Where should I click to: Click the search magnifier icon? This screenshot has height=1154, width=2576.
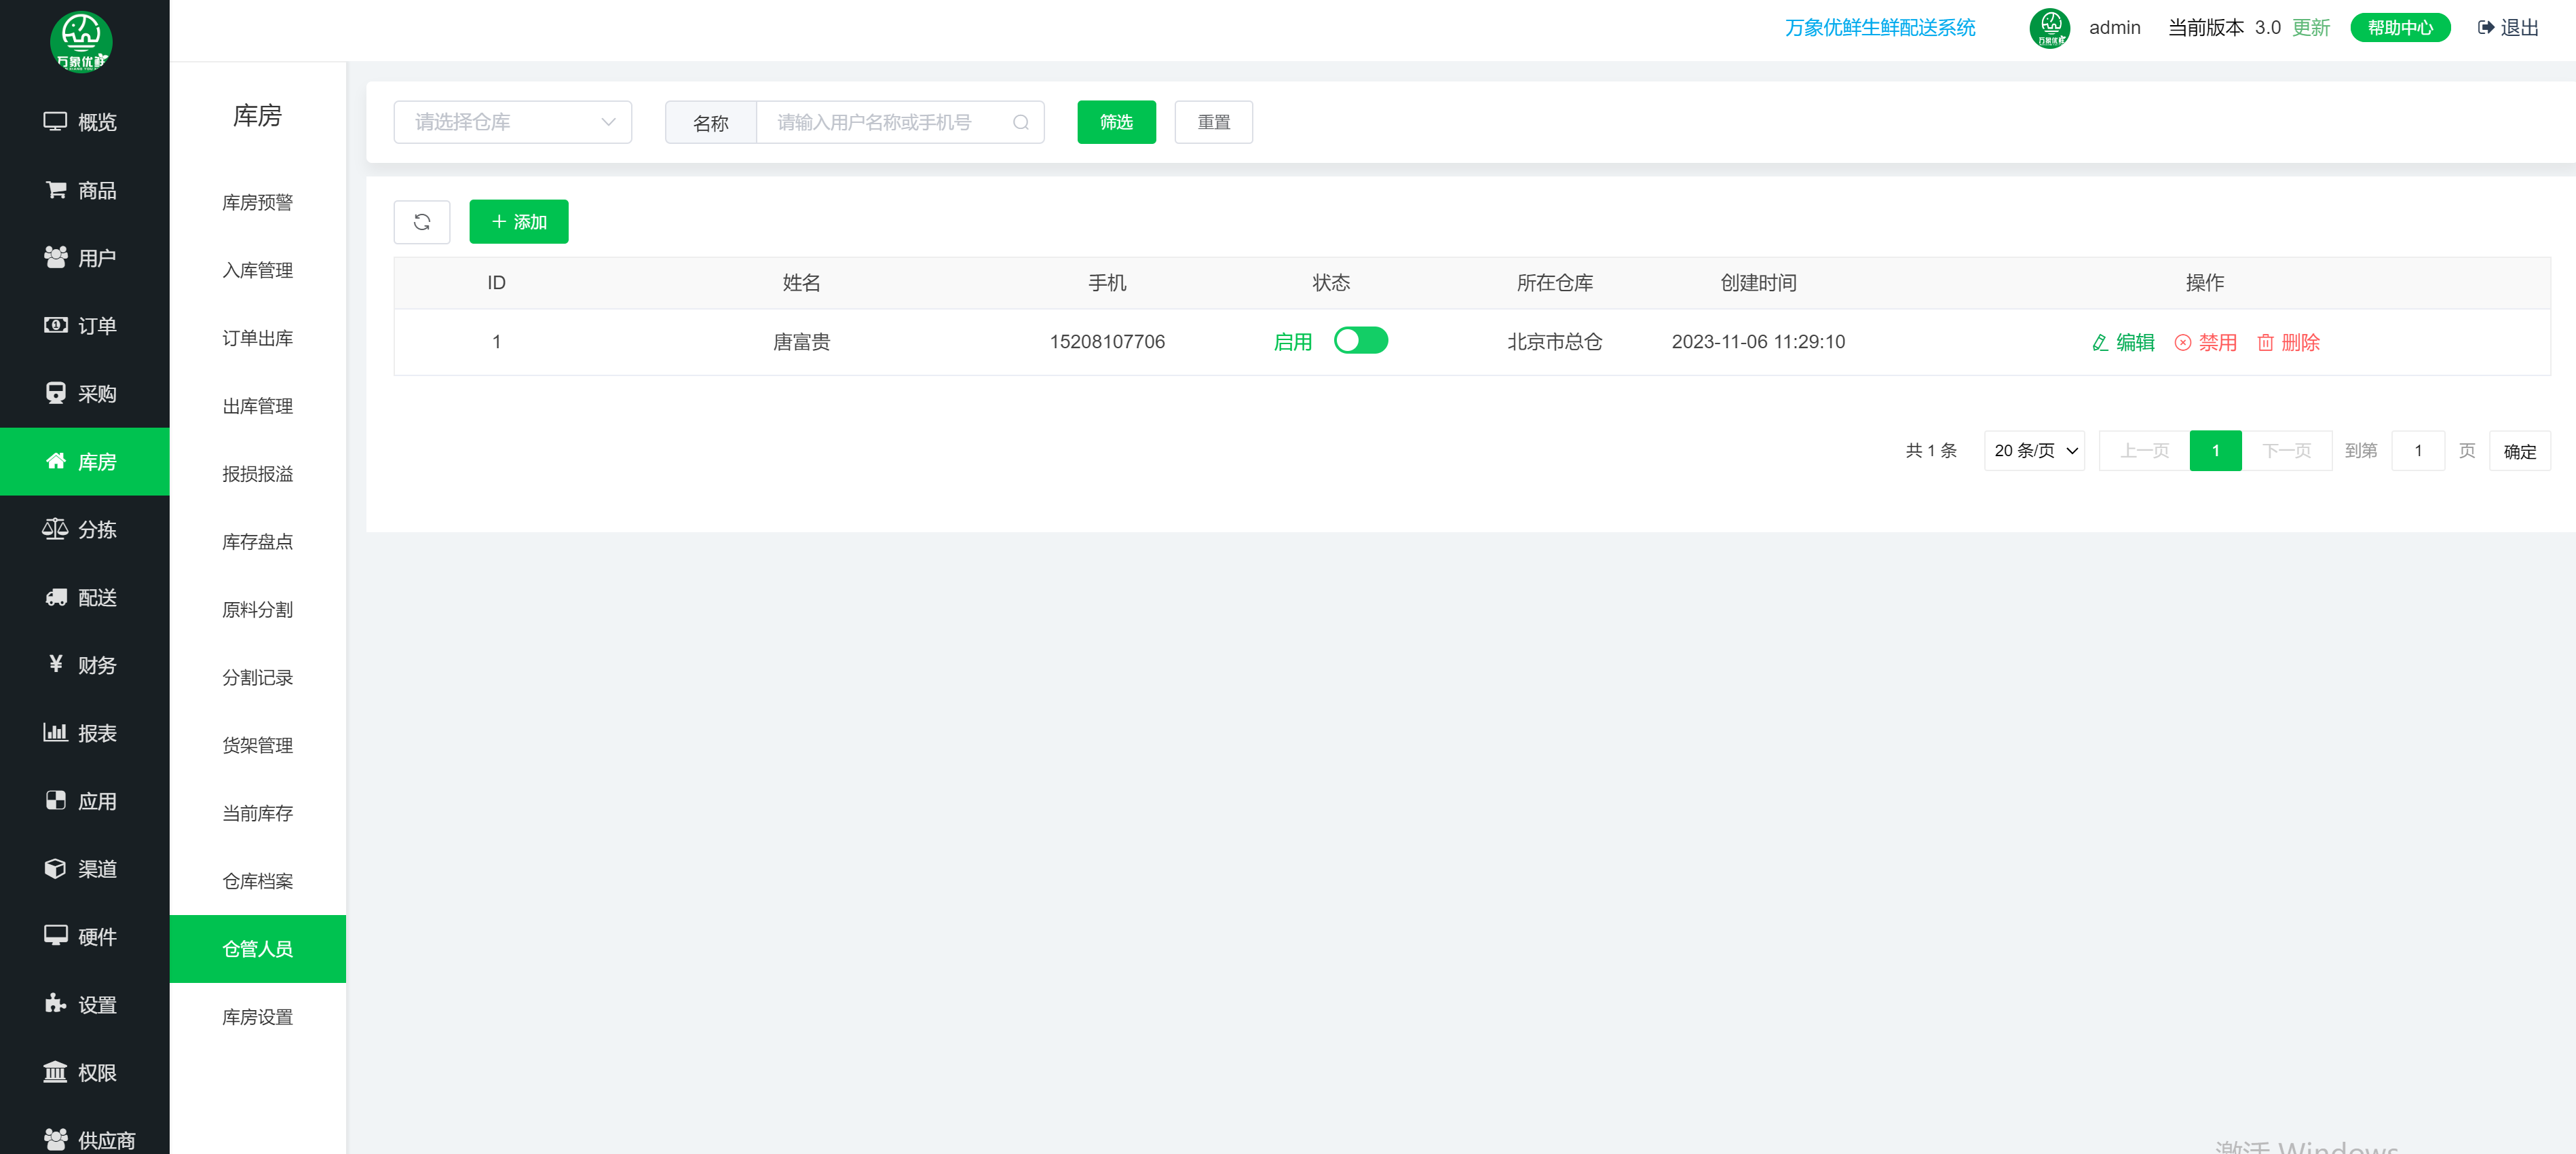(1020, 122)
